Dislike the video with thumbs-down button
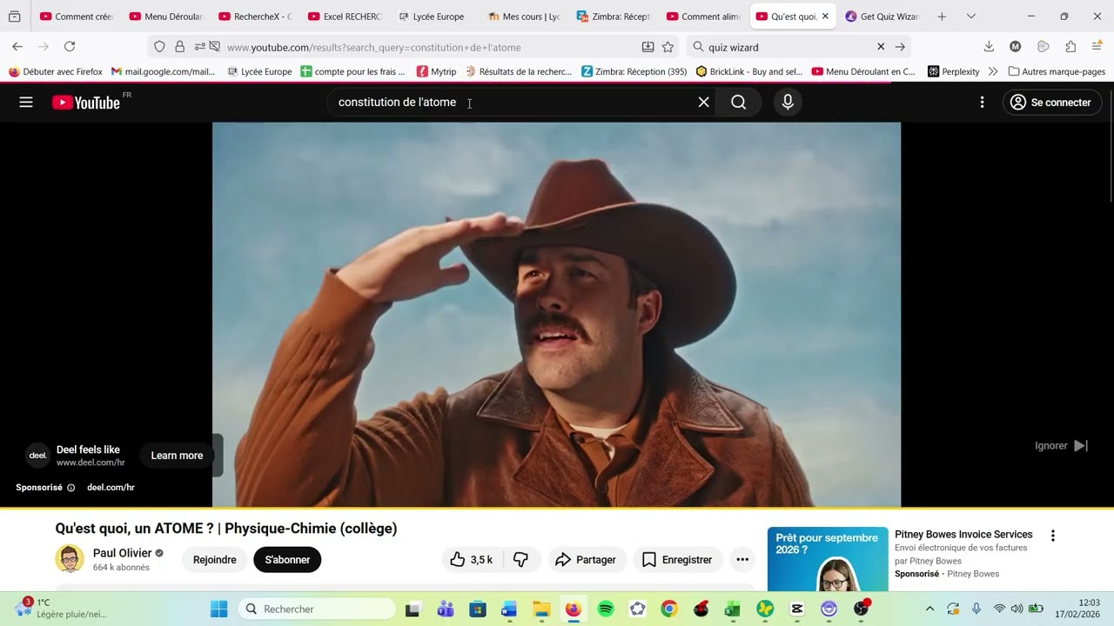1114x626 pixels. [520, 560]
